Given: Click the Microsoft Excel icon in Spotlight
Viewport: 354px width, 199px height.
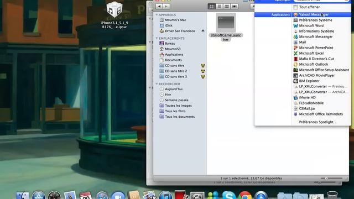Looking at the screenshot, I should tap(295, 53).
